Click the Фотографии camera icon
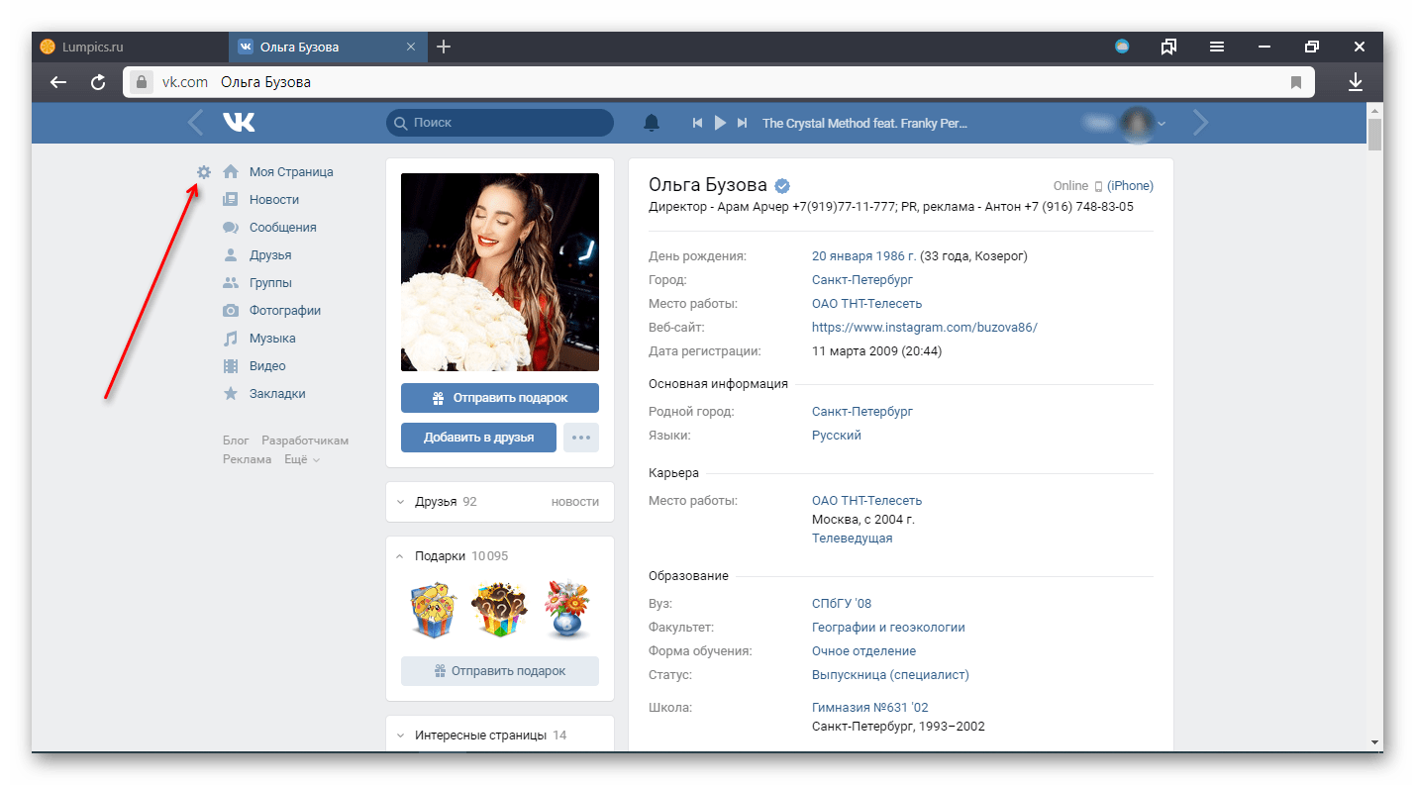Viewport: 1416px width, 785px height. tap(231, 310)
